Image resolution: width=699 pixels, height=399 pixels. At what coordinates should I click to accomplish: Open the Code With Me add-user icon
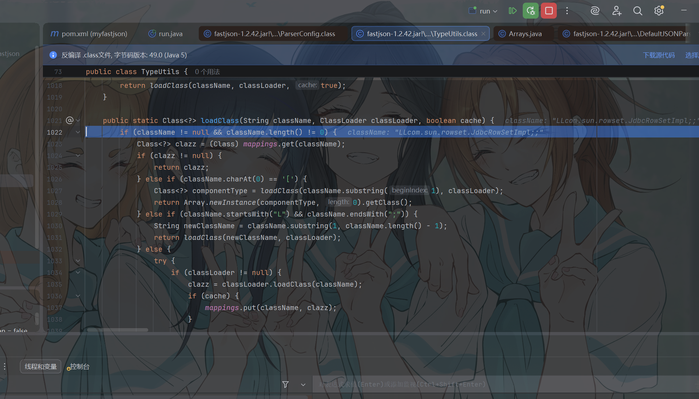pyautogui.click(x=616, y=11)
